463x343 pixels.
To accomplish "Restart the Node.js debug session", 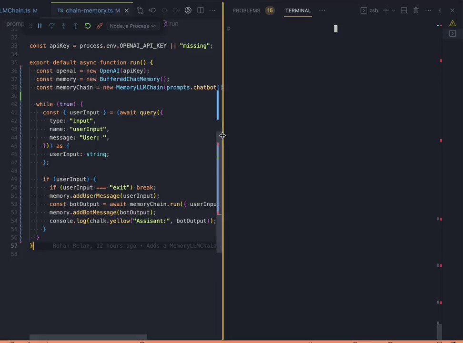I will 88,26.
